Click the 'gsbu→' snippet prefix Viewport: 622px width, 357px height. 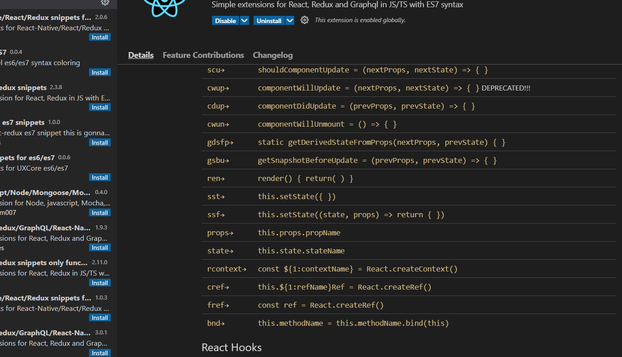(x=218, y=161)
